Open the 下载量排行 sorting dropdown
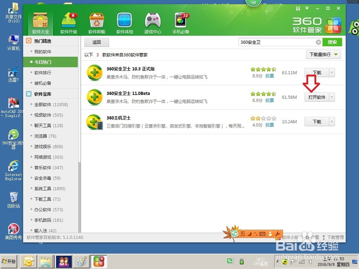The image size is (359, 269). (322, 55)
